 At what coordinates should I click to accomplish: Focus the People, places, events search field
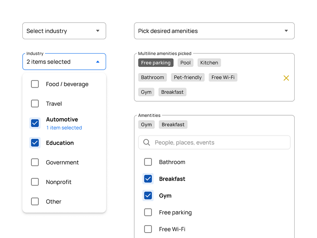(x=219, y=143)
